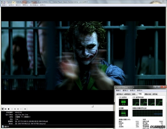Click the cached memory value 1660
The image size is (167, 129).
pyautogui.click(x=137, y=123)
